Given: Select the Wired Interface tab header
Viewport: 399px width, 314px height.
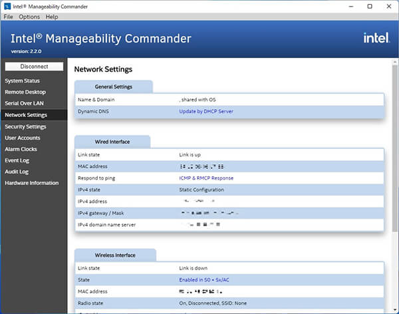Looking at the screenshot, I should pyautogui.click(x=112, y=142).
